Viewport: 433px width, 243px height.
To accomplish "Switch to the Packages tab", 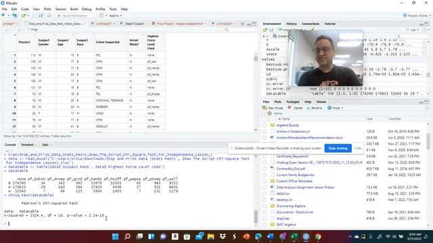I will click(x=293, y=102).
